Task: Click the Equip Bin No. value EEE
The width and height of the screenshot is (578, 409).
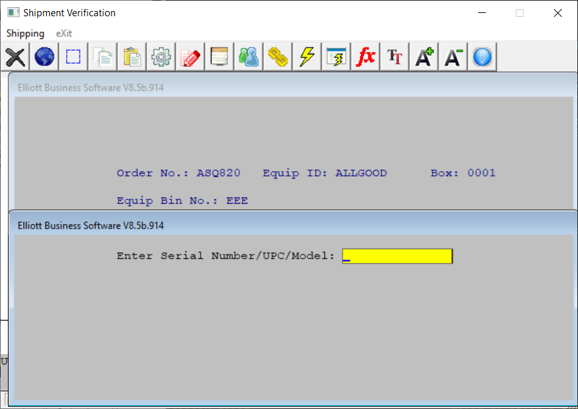Action: 237,201
